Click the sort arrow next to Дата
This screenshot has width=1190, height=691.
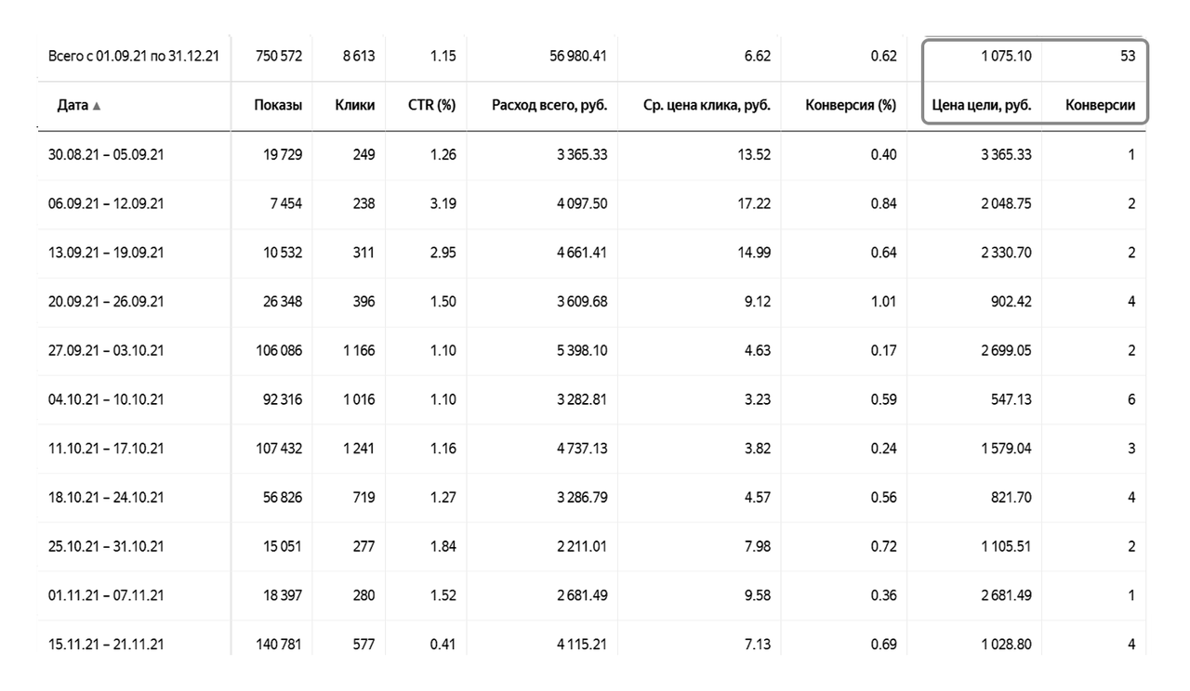pyautogui.click(x=97, y=107)
